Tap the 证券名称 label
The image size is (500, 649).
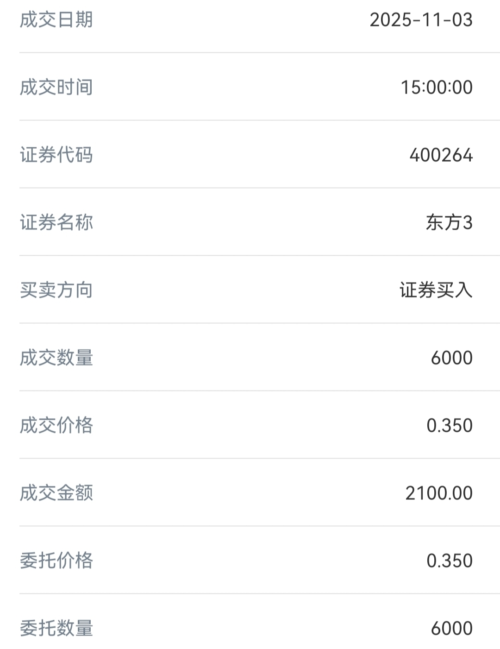tap(56, 223)
